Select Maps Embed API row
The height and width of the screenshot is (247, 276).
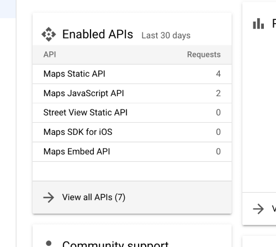pos(132,151)
